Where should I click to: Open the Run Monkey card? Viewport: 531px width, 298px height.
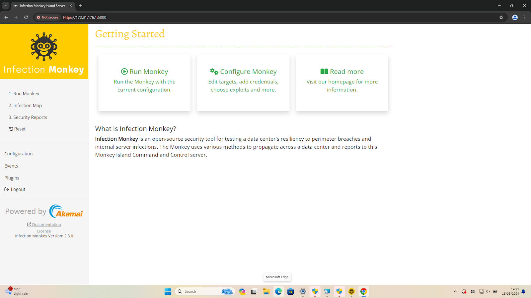[144, 83]
